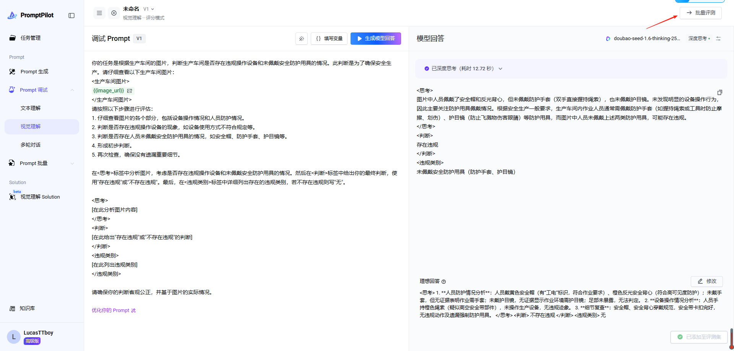Image resolution: width=734 pixels, height=351 pixels.
Task: Open 任务管理 in the sidebar
Action: pos(31,38)
